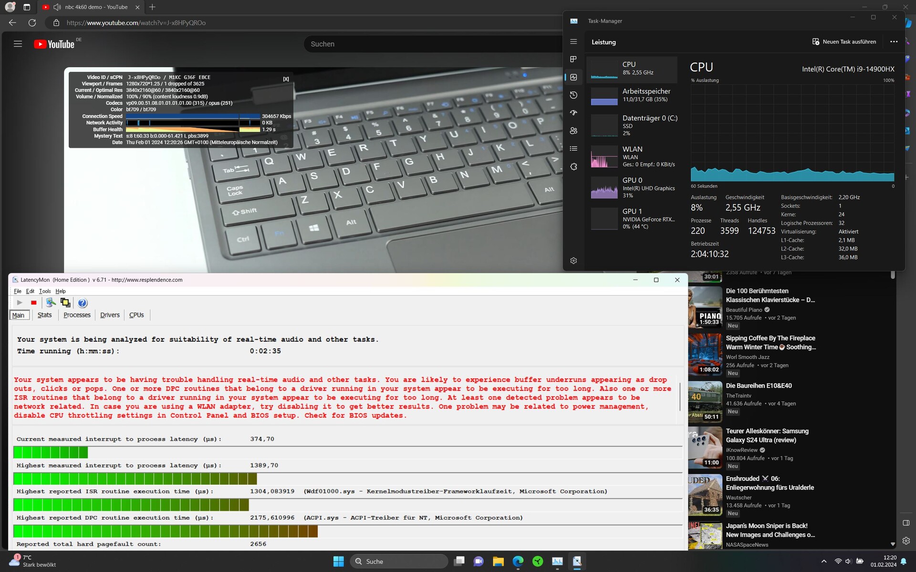
Task: Click Neuen Task ausführen button
Action: pyautogui.click(x=844, y=42)
